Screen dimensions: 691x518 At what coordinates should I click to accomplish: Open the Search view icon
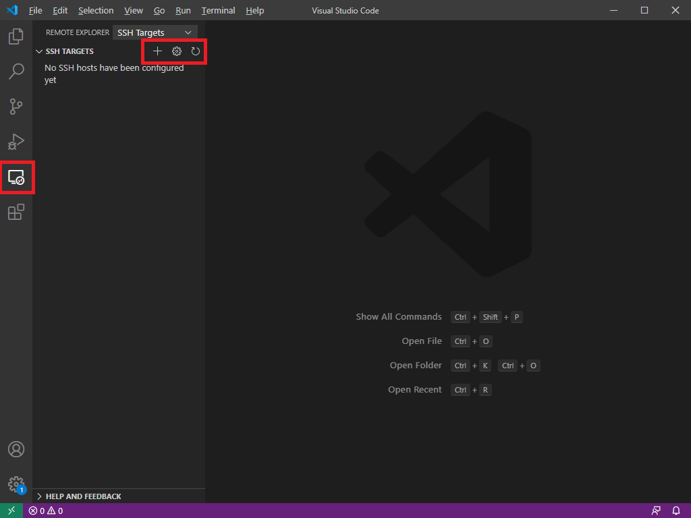pyautogui.click(x=16, y=71)
